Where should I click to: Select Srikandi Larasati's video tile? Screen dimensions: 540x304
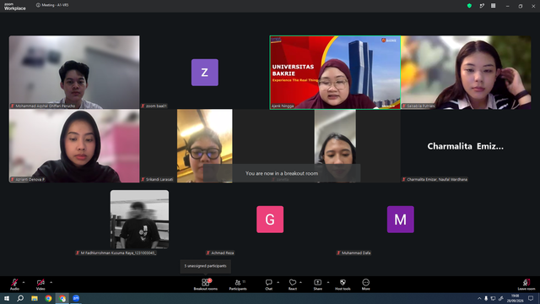[x=204, y=146]
